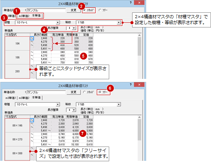This screenshot has width=211, height=162.
Task: Click the help question mark in top dialog
Action: pos(131,3)
